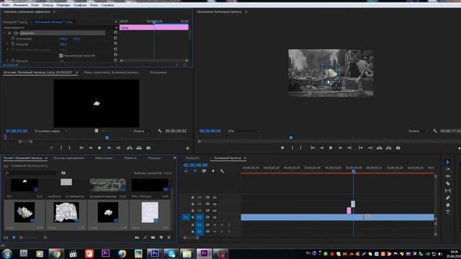Open Source monitor settings wrench
461x259 pixels.
[x=160, y=131]
